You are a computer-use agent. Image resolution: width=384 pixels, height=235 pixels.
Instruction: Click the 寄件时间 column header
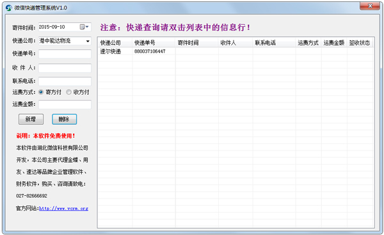pos(197,43)
